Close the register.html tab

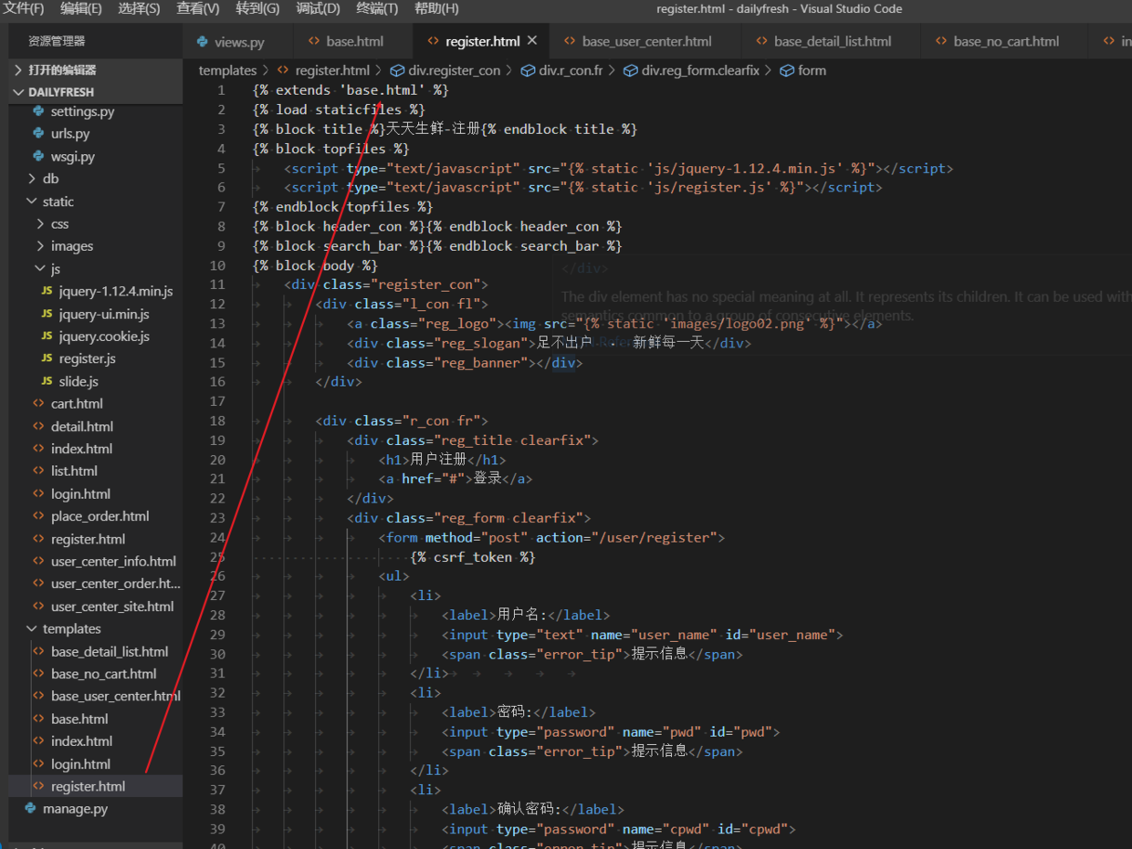[x=532, y=41]
